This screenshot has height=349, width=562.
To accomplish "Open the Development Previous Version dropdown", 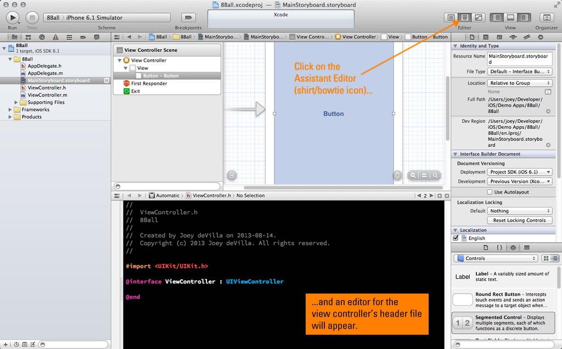I will [x=519, y=181].
